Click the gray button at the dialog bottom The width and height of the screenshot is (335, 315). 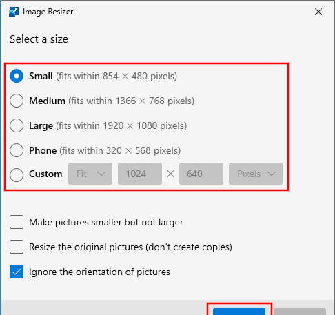pyautogui.click(x=300, y=312)
